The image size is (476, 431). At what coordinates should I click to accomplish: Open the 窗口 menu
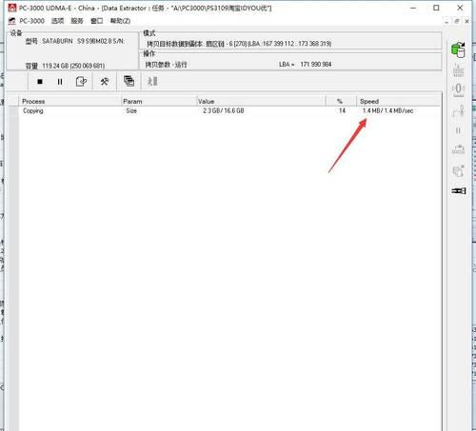tap(97, 21)
